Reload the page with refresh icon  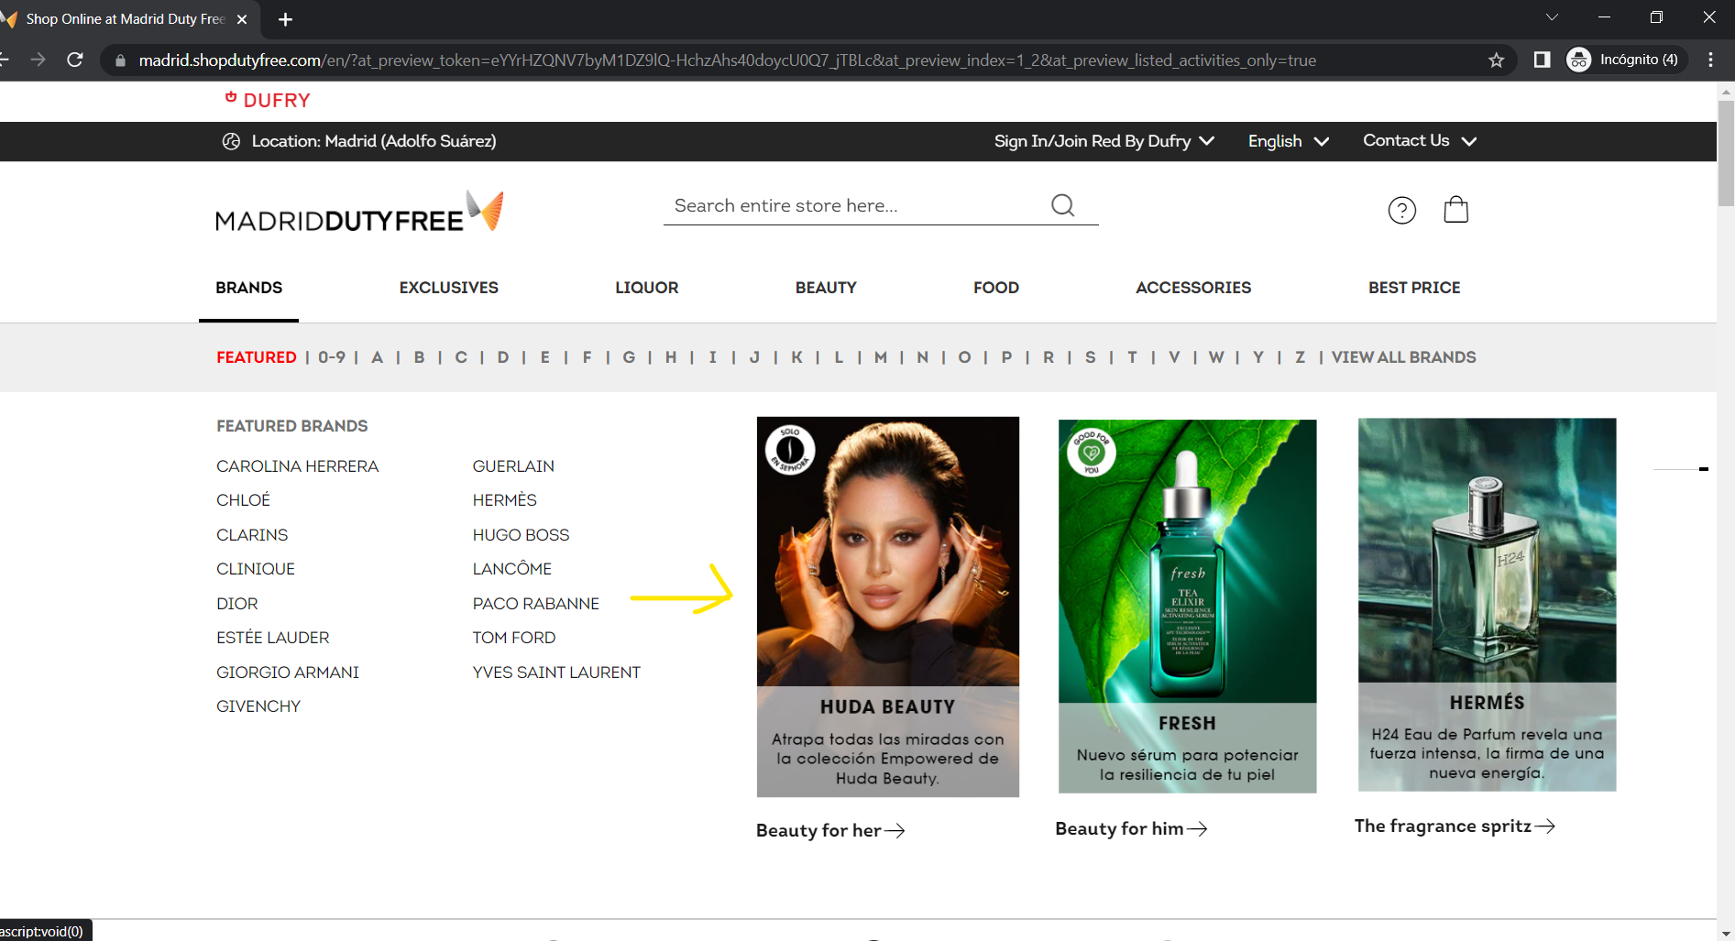pyautogui.click(x=75, y=60)
